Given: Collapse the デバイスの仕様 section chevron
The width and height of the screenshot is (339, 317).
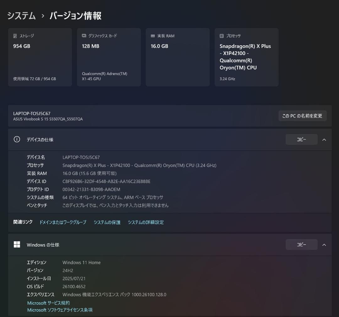Looking at the screenshot, I should pos(324,139).
